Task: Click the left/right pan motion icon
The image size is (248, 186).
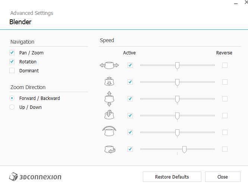Action: [109, 65]
